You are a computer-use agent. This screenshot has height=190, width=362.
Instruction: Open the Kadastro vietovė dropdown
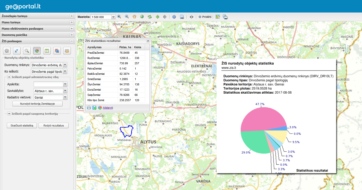tap(65, 97)
